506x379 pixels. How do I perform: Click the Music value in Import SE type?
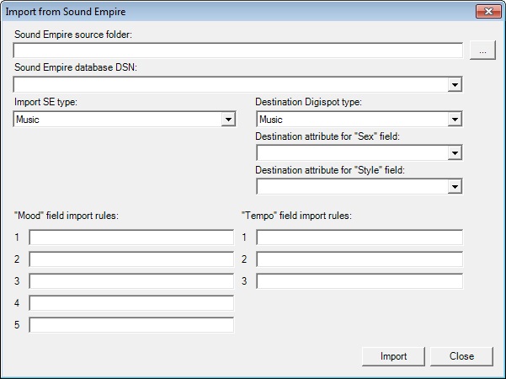coord(28,120)
